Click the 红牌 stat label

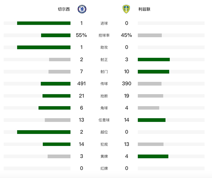coord(104,168)
